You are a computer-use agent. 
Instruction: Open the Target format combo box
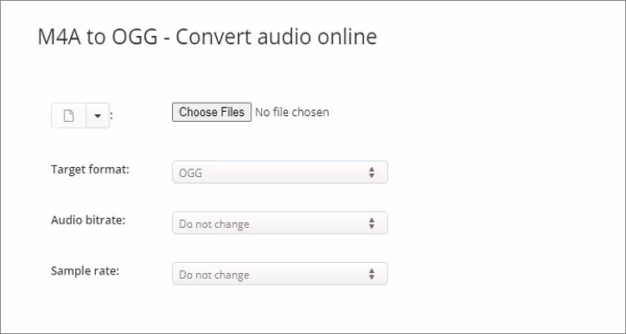point(280,173)
